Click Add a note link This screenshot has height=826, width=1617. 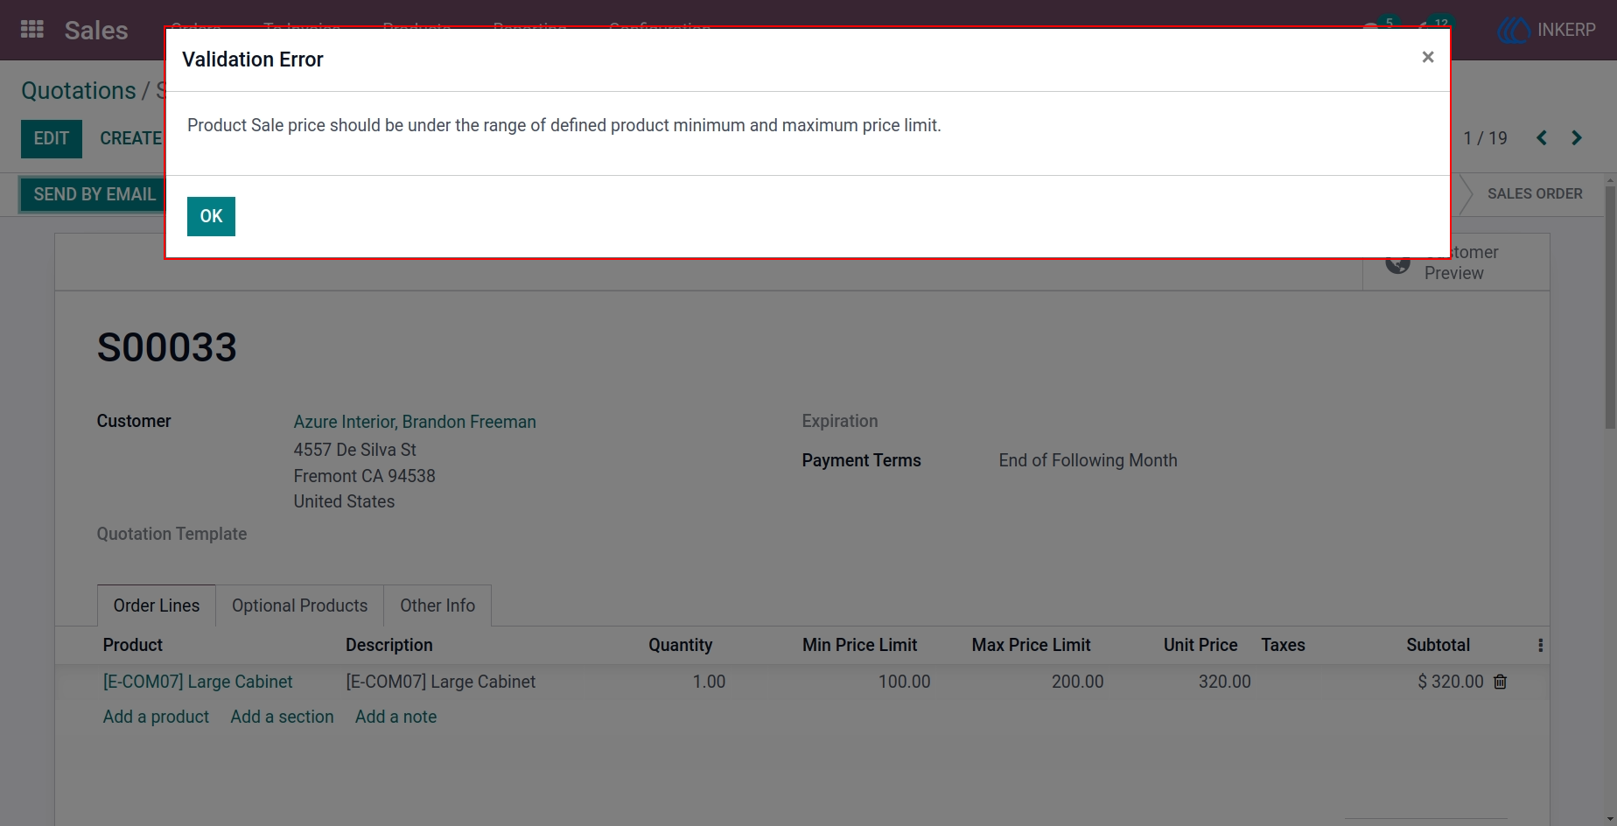(395, 717)
